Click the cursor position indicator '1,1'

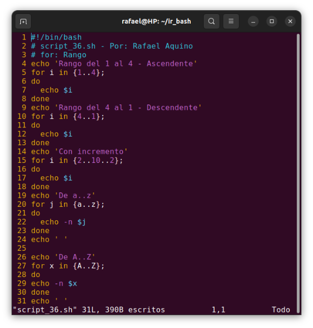pyautogui.click(x=219, y=310)
